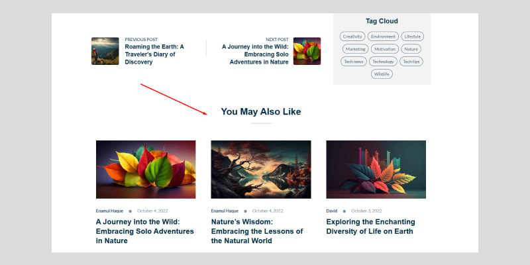Click October 3, 2022 date

[366, 211]
